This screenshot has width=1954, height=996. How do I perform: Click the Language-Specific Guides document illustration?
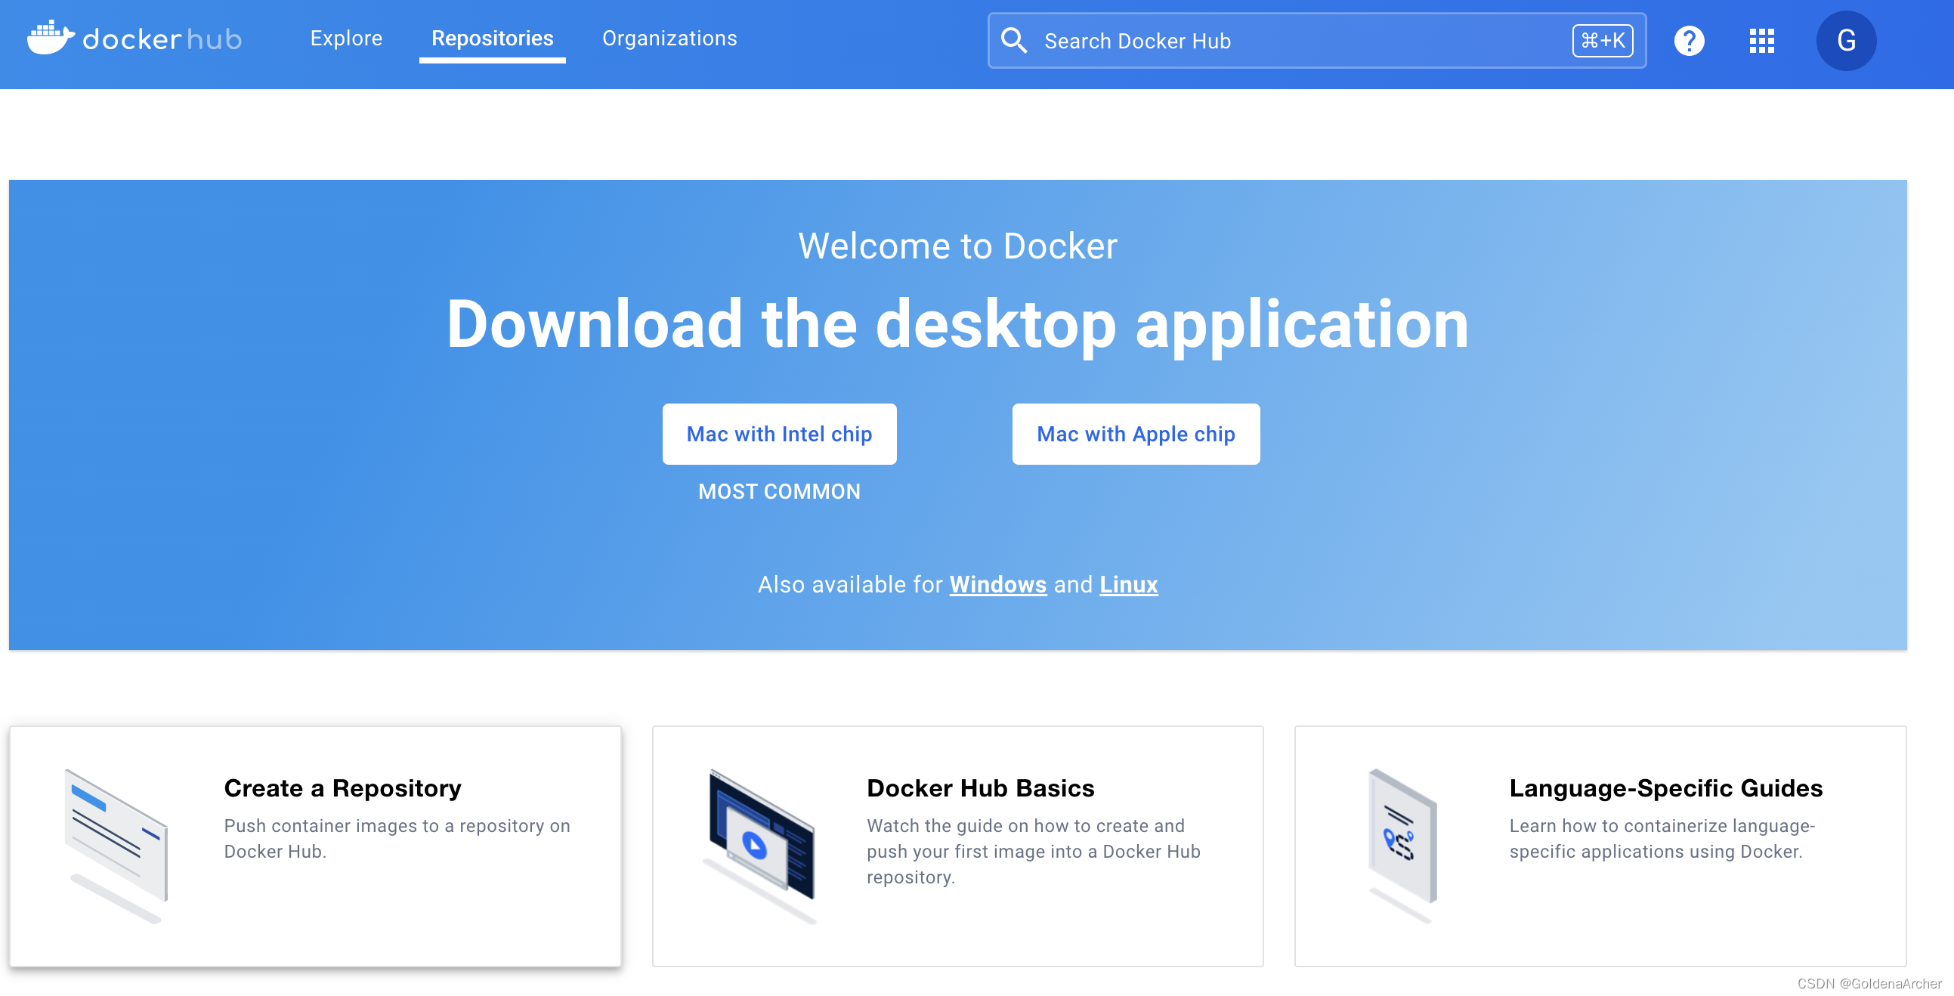coord(1402,846)
